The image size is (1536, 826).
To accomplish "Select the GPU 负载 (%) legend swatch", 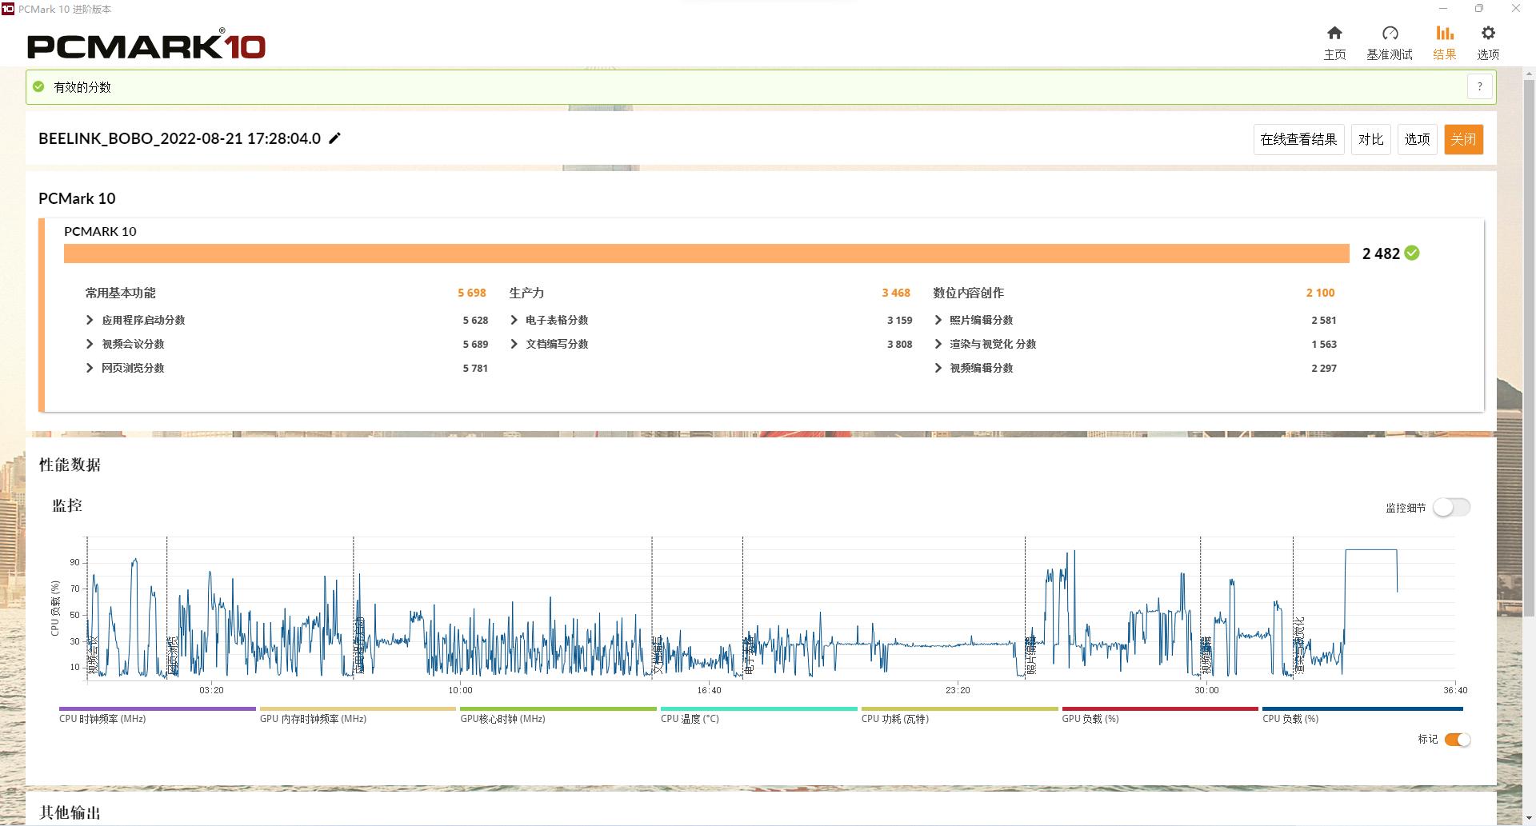I will [1159, 709].
